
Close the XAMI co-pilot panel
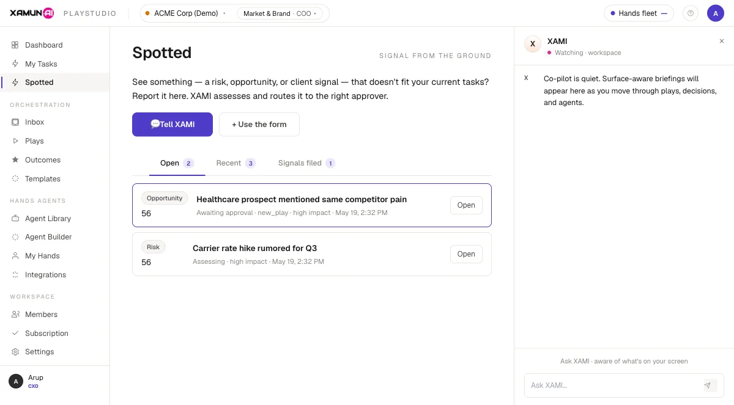point(721,41)
